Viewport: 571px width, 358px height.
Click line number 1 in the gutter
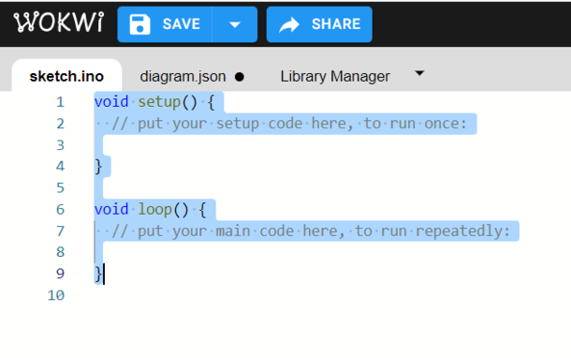[61, 102]
